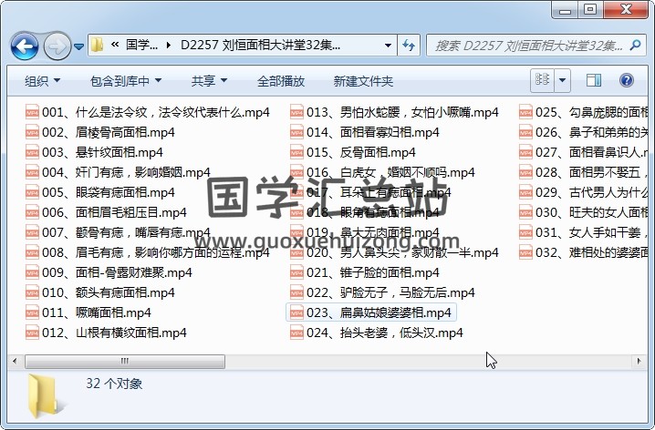Click the greyed Forward arrow button
Viewport: 655px width, 430px height.
pos(57,46)
